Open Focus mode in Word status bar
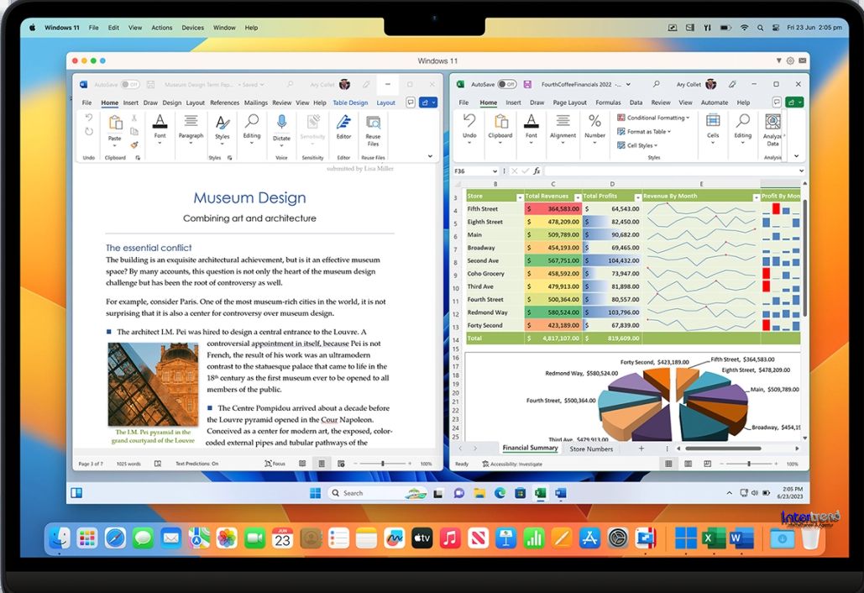Image resolution: width=864 pixels, height=593 pixels. [275, 464]
